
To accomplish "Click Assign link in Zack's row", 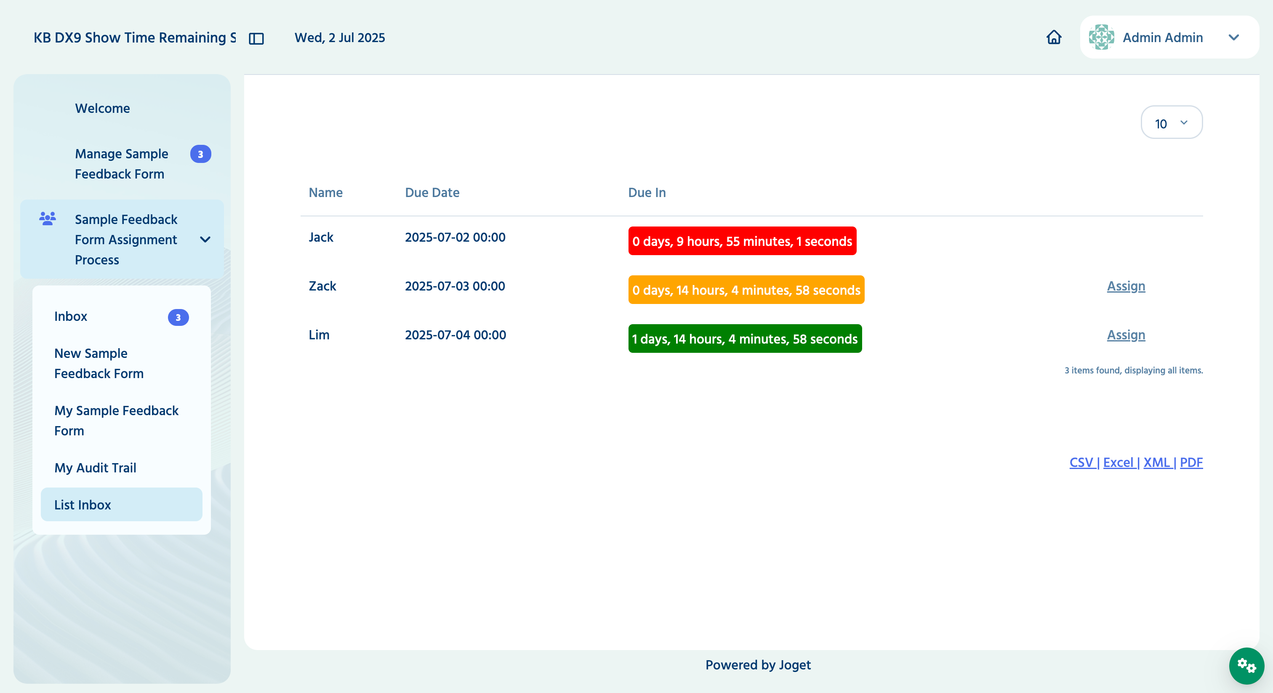I will 1126,286.
